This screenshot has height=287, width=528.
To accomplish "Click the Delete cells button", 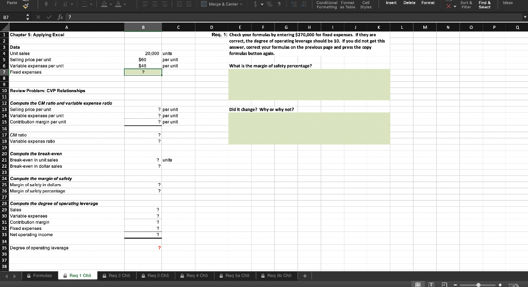I will coord(409,3).
